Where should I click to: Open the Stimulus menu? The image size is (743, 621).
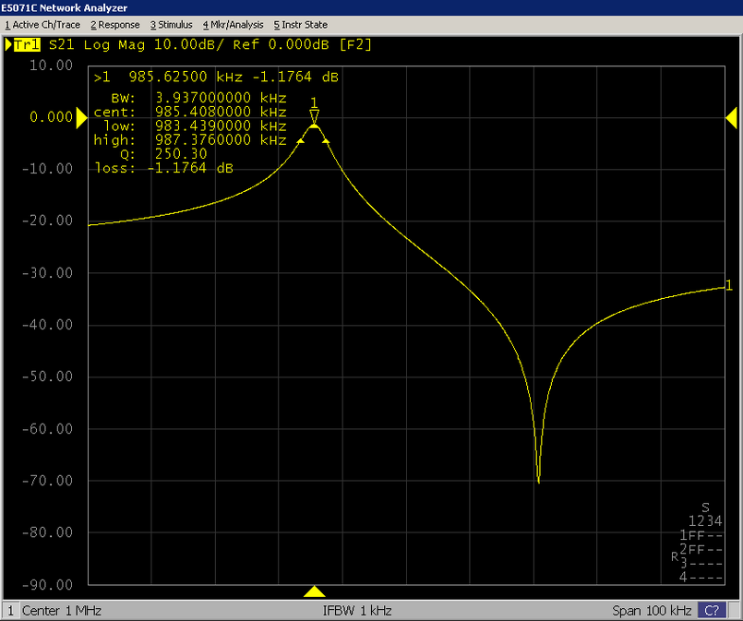172,25
